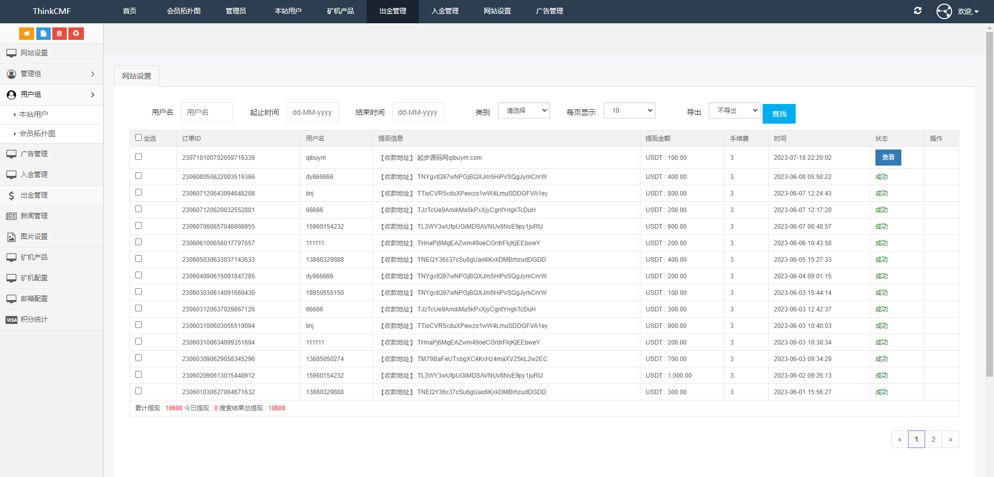Select the 网站设置 content tab
The image size is (994, 477).
(137, 76)
